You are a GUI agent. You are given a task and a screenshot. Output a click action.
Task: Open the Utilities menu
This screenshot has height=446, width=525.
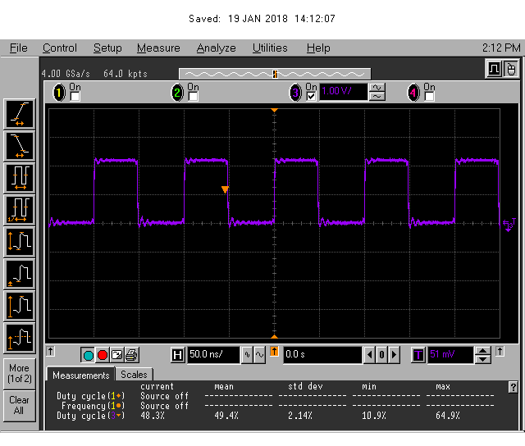coord(270,48)
